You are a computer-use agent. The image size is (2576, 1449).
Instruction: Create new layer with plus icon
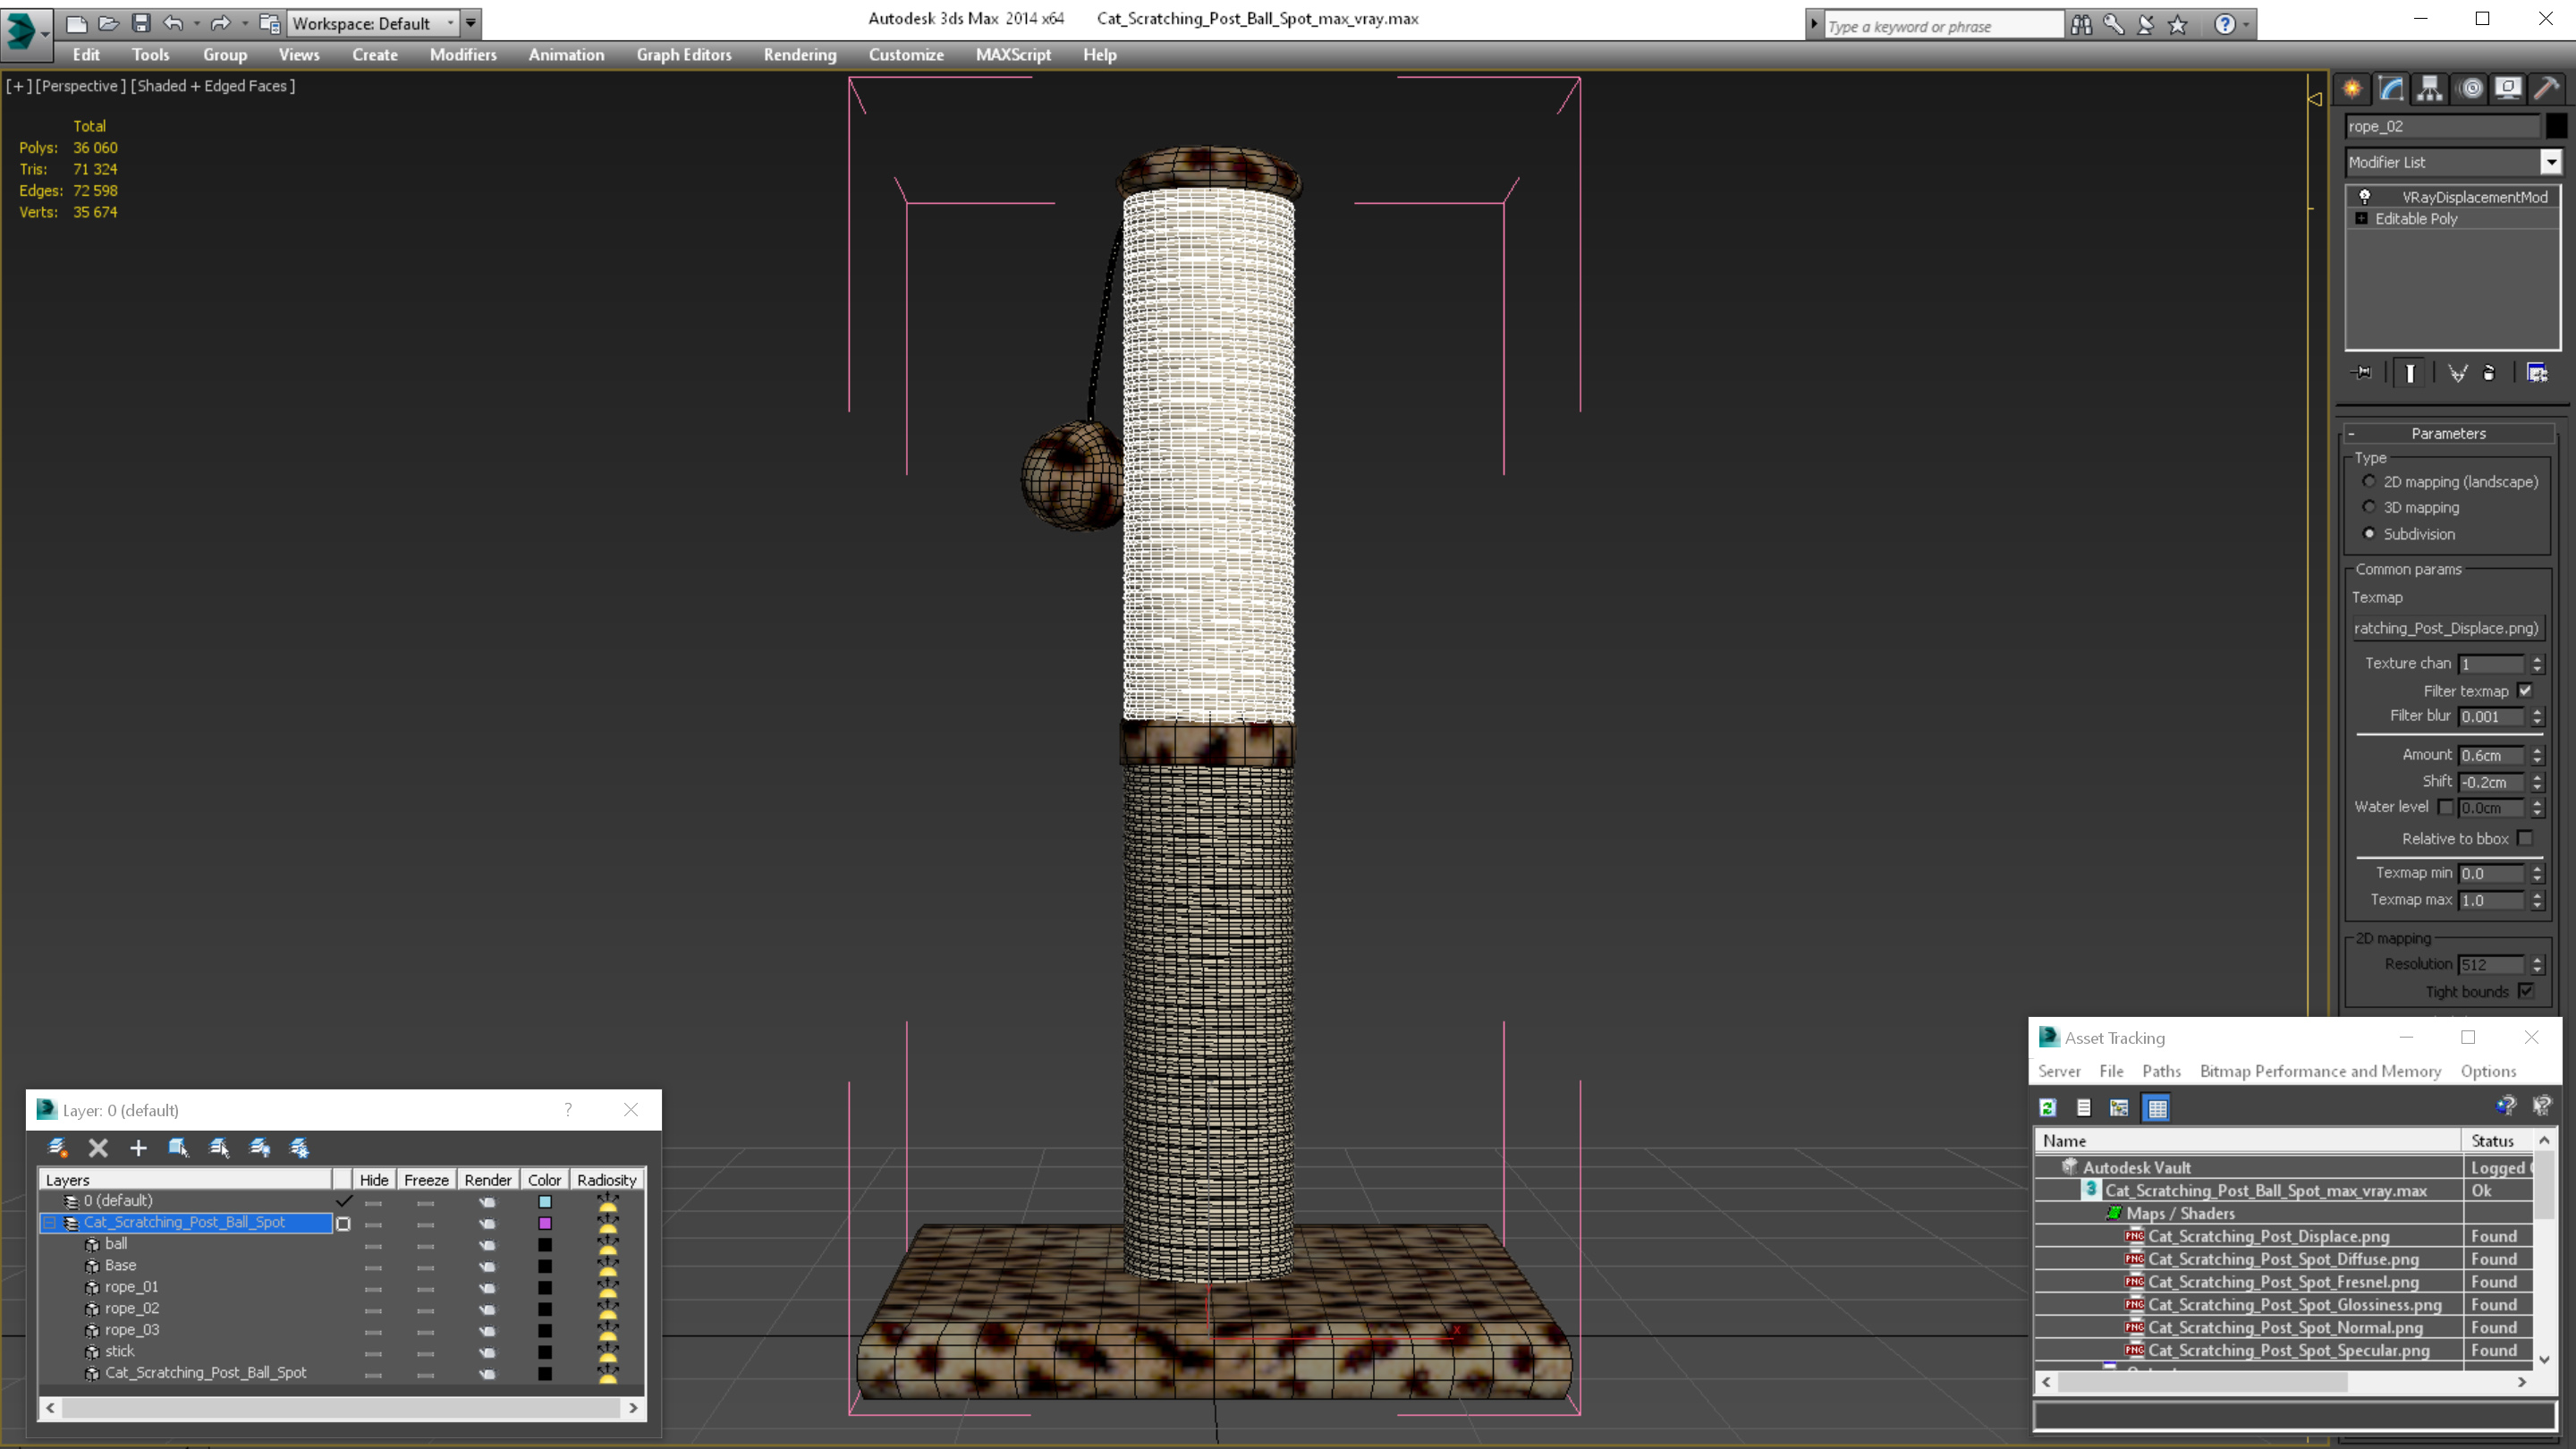[138, 1148]
